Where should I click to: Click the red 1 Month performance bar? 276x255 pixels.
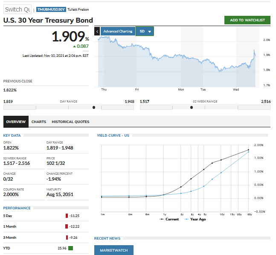click(x=67, y=226)
